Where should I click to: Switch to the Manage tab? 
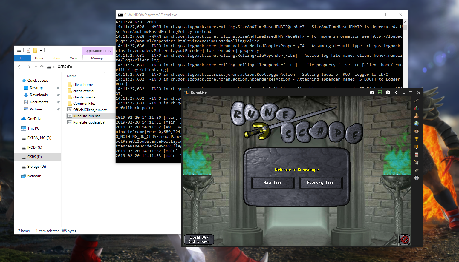(x=97, y=58)
